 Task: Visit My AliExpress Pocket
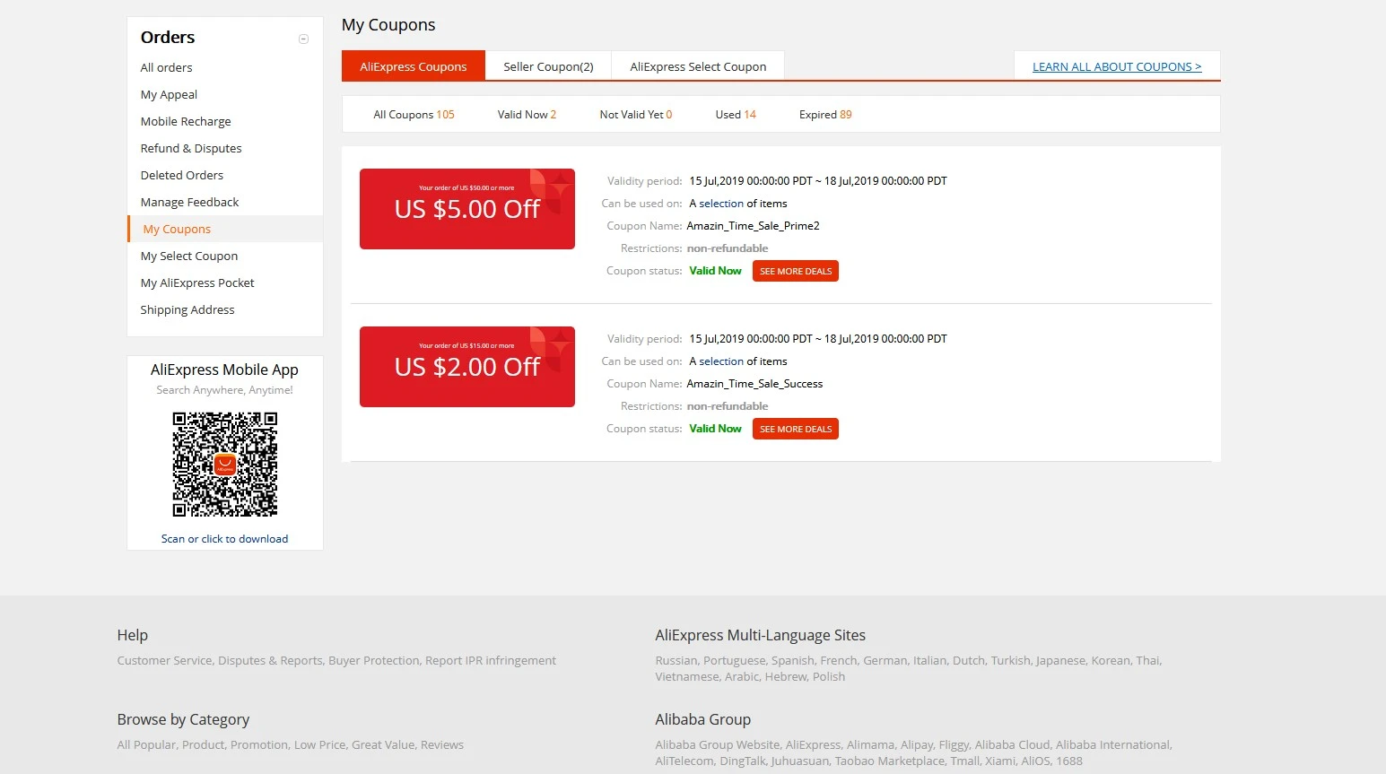coord(197,283)
